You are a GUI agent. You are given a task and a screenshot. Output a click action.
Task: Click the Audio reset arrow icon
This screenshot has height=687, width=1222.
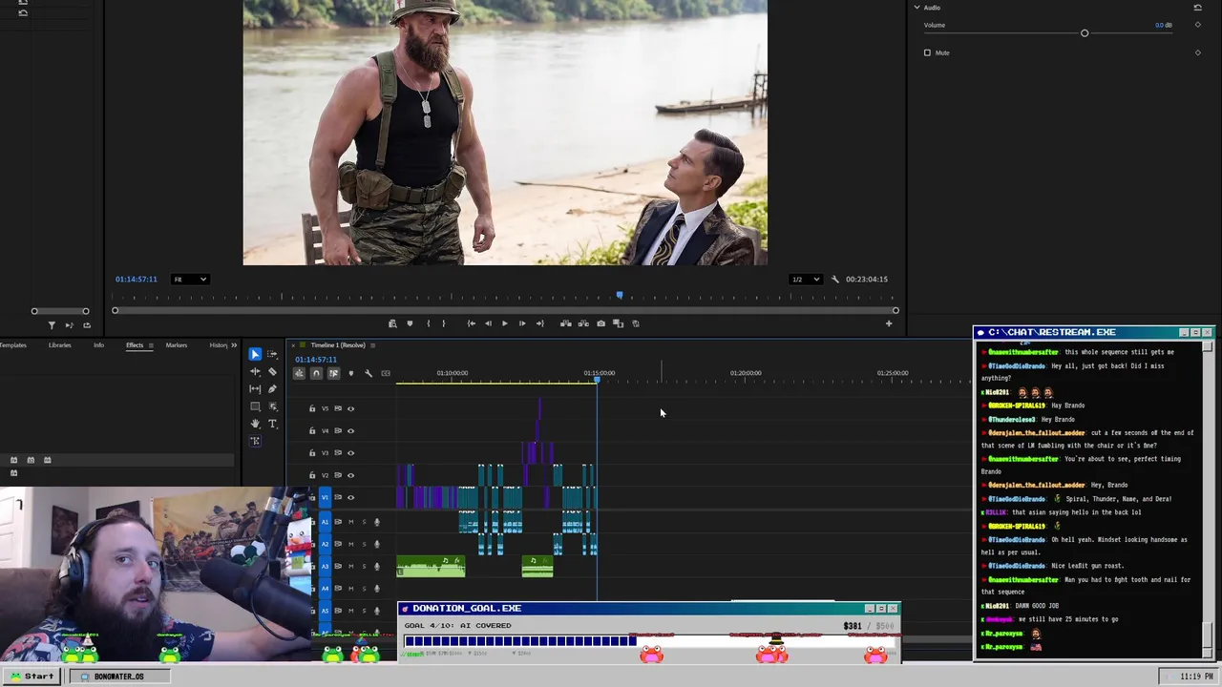tap(1197, 8)
